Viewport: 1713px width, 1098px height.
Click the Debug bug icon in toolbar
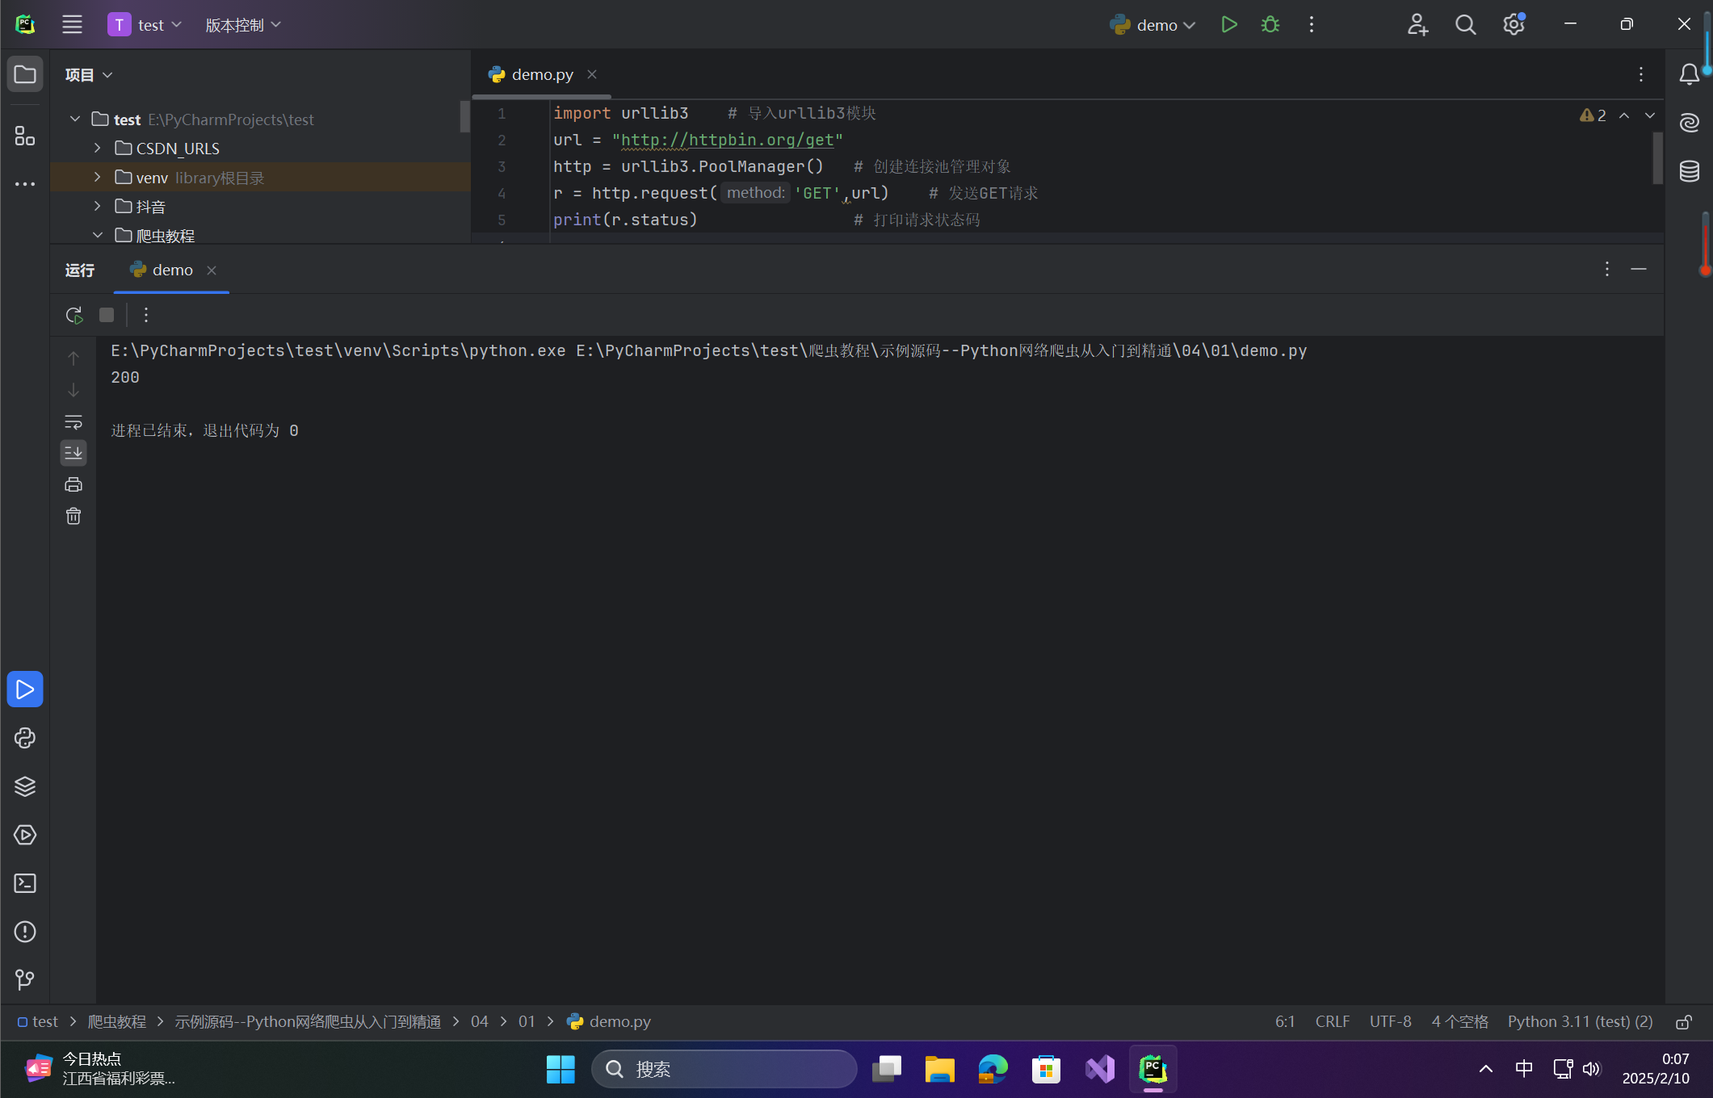(x=1270, y=25)
